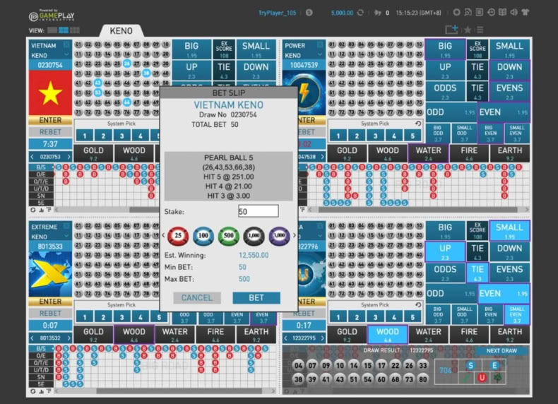Open the bet list document icon
The width and height of the screenshot is (558, 404).
(480, 13)
